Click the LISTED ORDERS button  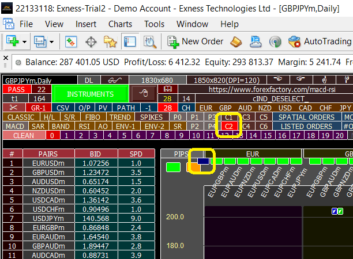(x=306, y=126)
